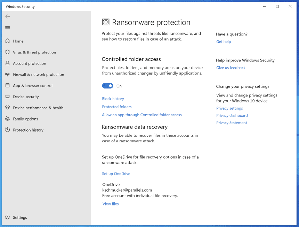Image resolution: width=299 pixels, height=227 pixels.
Task: Minimize the Windows Security window
Action: (x=265, y=7)
